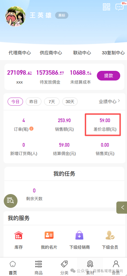Select the 今日 time filter

tap(15, 102)
